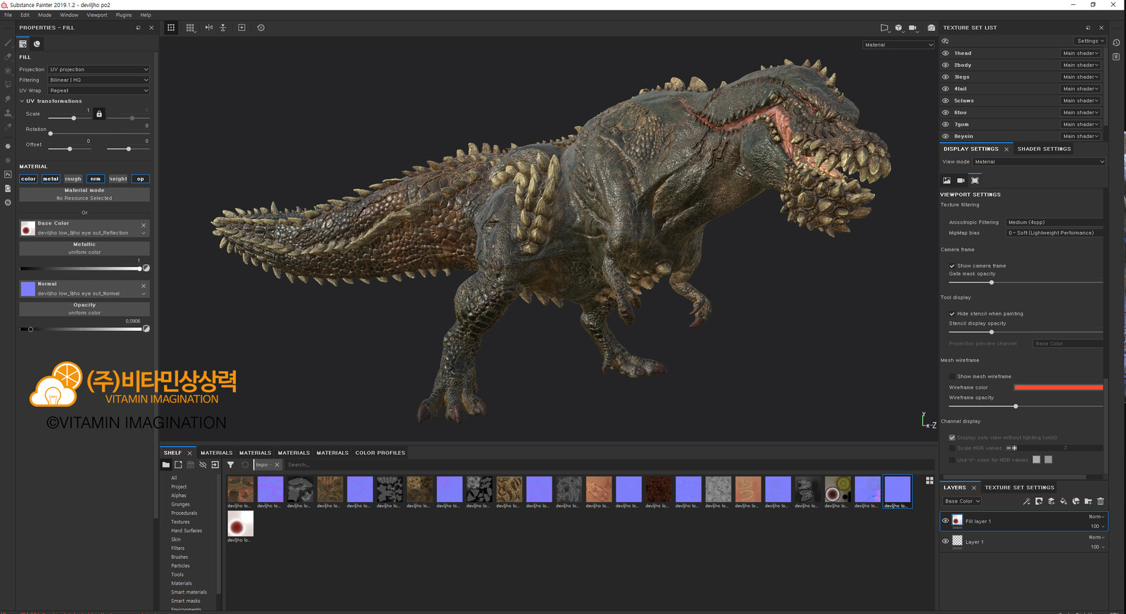Collapse the UV transformations section
Screen dimensions: 1126x614
point(22,101)
